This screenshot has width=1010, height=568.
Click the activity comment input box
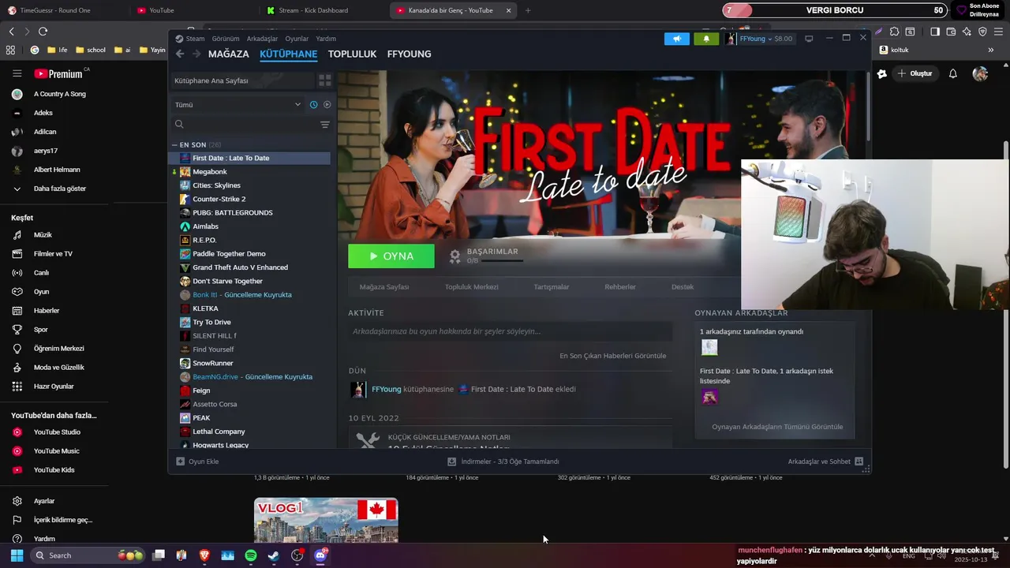tap(510, 331)
